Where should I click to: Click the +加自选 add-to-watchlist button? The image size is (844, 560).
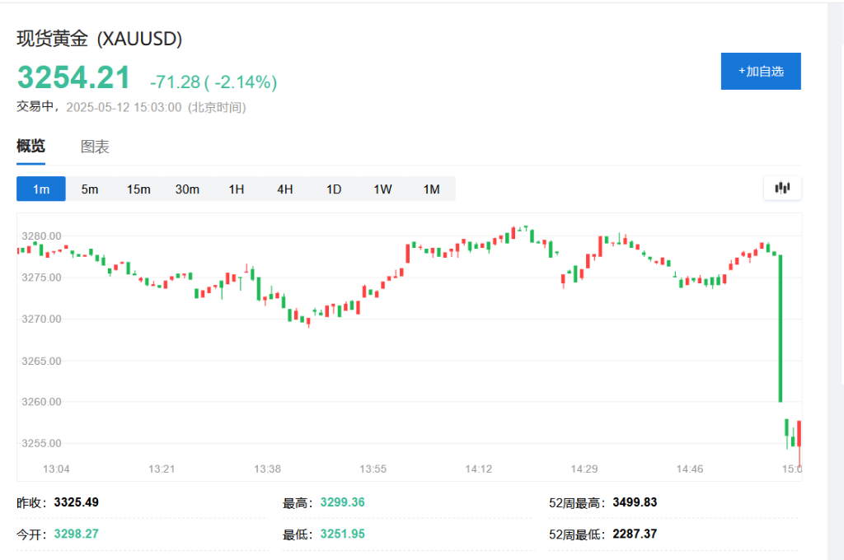tap(760, 71)
